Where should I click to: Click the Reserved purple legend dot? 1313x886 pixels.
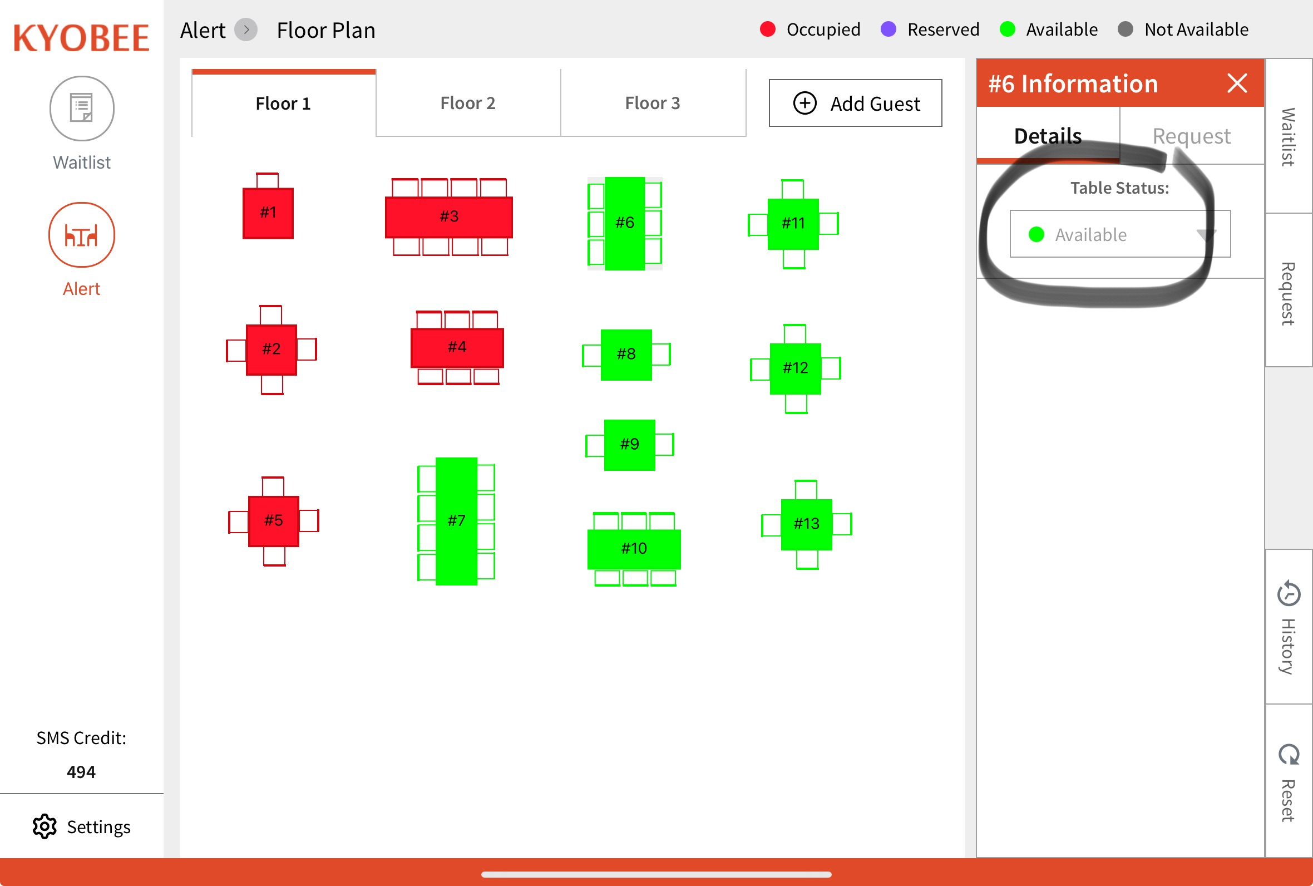coord(889,29)
